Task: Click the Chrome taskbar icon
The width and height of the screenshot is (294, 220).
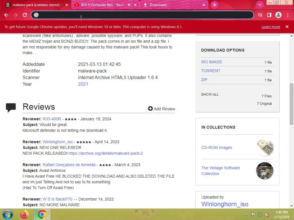Action: tap(42, 214)
